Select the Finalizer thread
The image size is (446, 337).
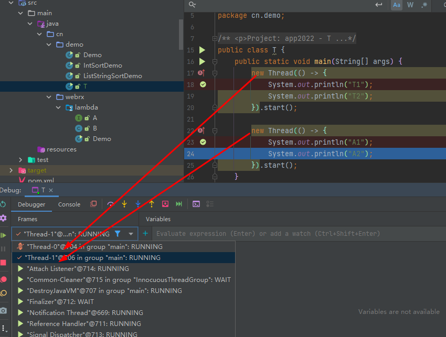123,302
